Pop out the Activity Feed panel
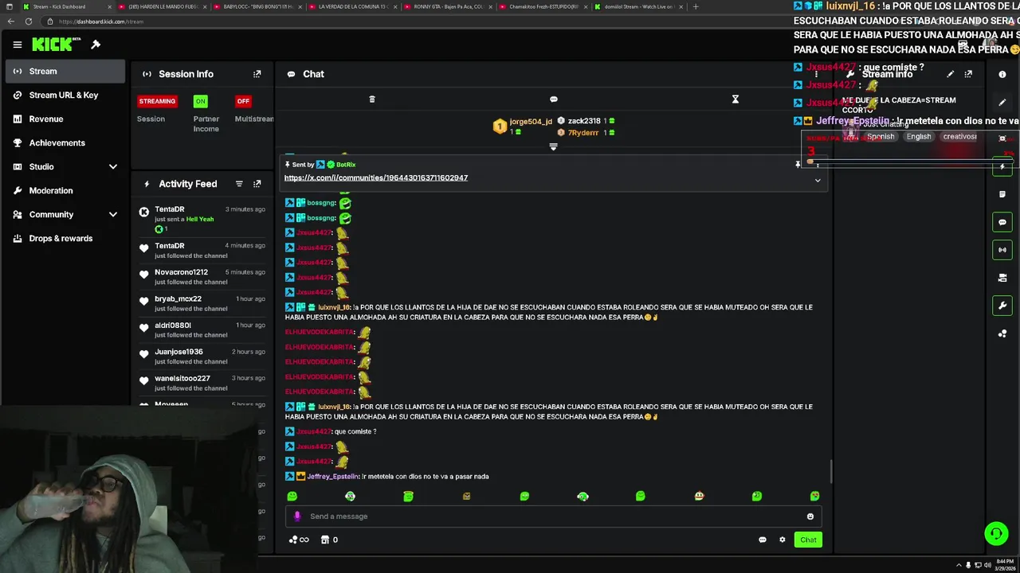This screenshot has height=573, width=1020. [257, 184]
